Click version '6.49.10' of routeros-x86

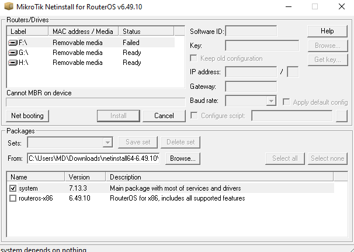pos(79,198)
